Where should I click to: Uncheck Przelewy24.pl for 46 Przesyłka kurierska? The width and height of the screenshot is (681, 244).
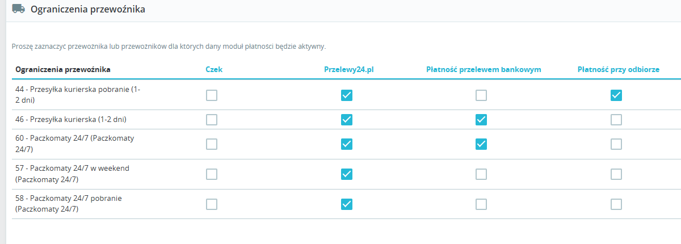(x=347, y=120)
